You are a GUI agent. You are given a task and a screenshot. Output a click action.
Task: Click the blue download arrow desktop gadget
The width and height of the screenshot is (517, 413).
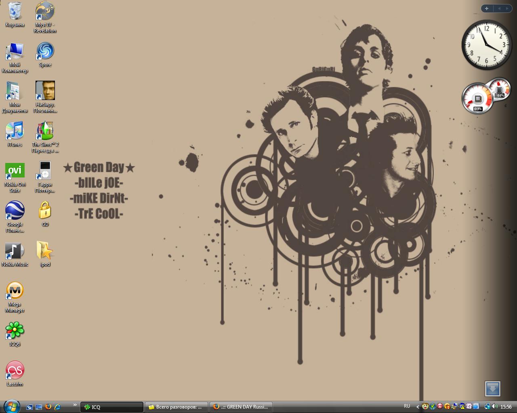pyautogui.click(x=493, y=389)
